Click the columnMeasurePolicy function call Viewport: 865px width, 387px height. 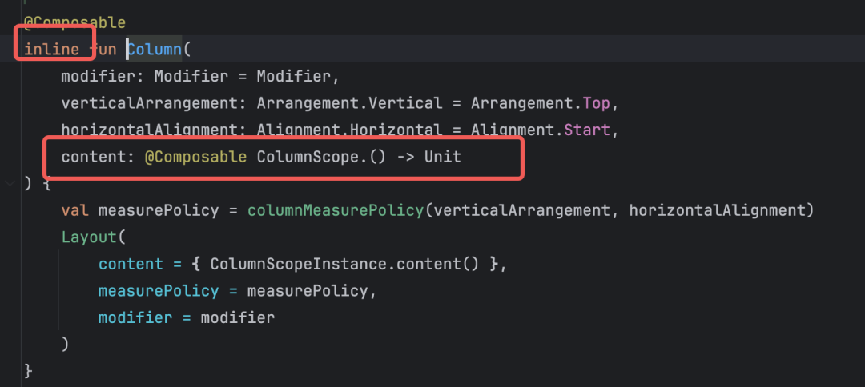tap(335, 210)
